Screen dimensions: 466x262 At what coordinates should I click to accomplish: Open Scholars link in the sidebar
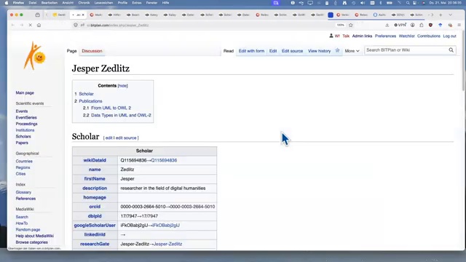pos(23,137)
